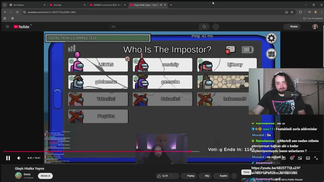
Task: Click the voice search microphone button
Action: click(216, 27)
